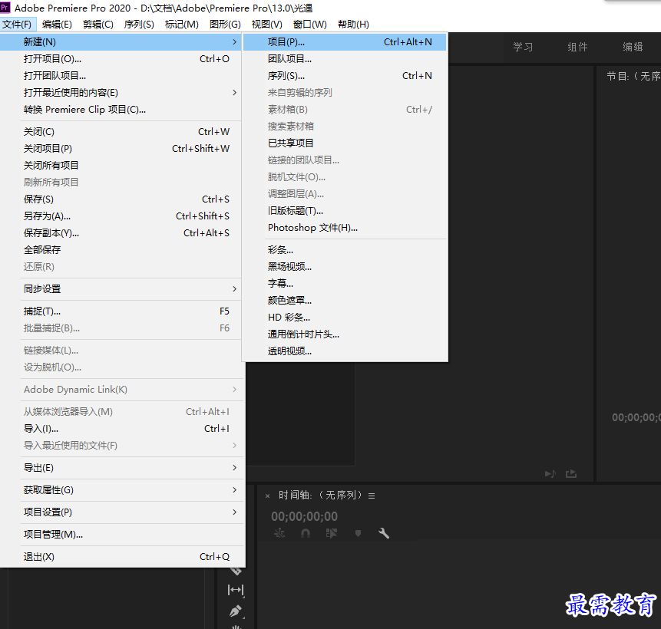Image resolution: width=661 pixels, height=629 pixels.
Task: Click 捕捉(T)... menu item
Action: click(x=121, y=311)
